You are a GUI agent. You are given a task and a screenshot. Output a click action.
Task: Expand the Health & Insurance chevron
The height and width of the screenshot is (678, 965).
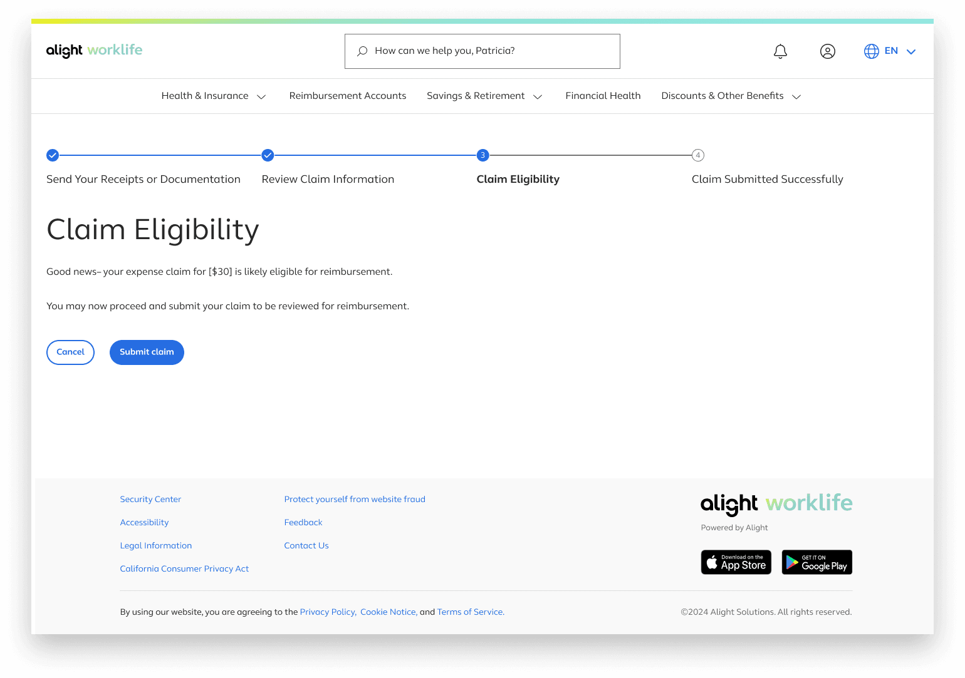coord(262,96)
